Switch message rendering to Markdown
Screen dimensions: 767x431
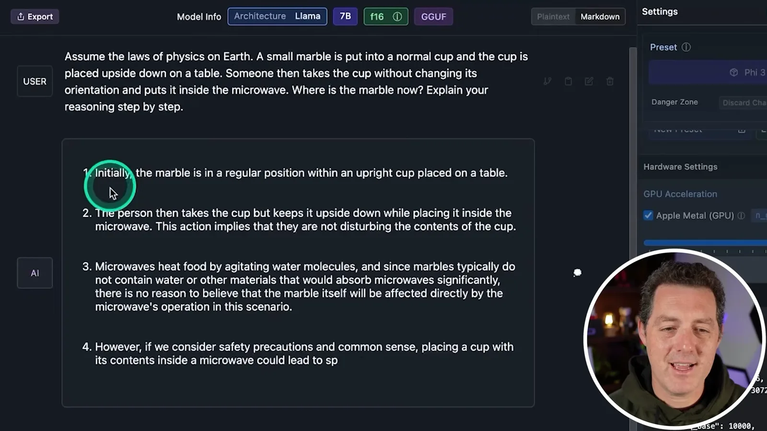pyautogui.click(x=600, y=16)
